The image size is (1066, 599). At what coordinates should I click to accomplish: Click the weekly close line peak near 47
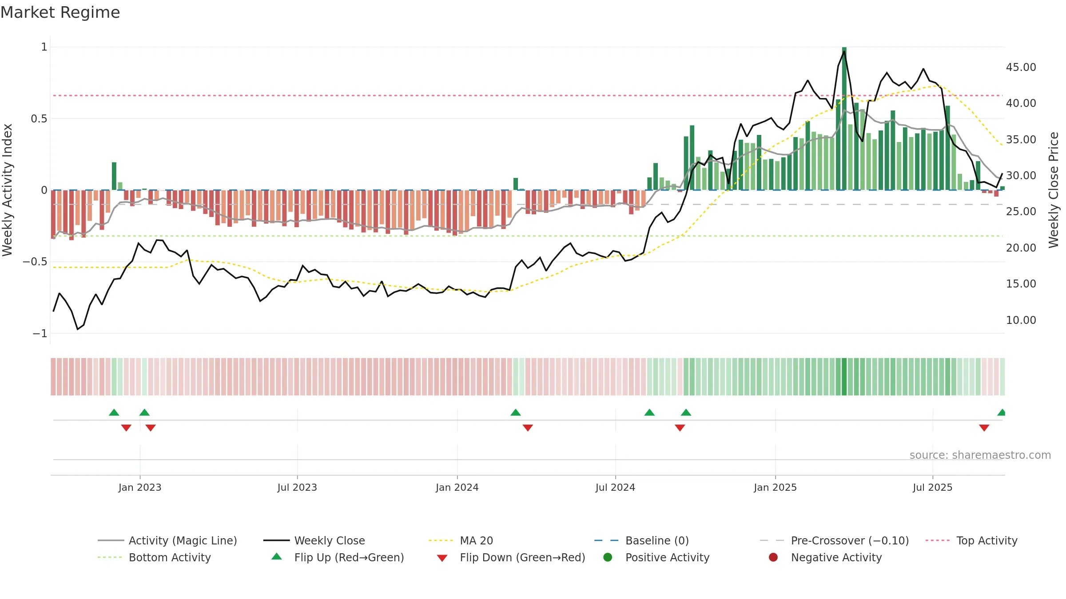(x=844, y=51)
